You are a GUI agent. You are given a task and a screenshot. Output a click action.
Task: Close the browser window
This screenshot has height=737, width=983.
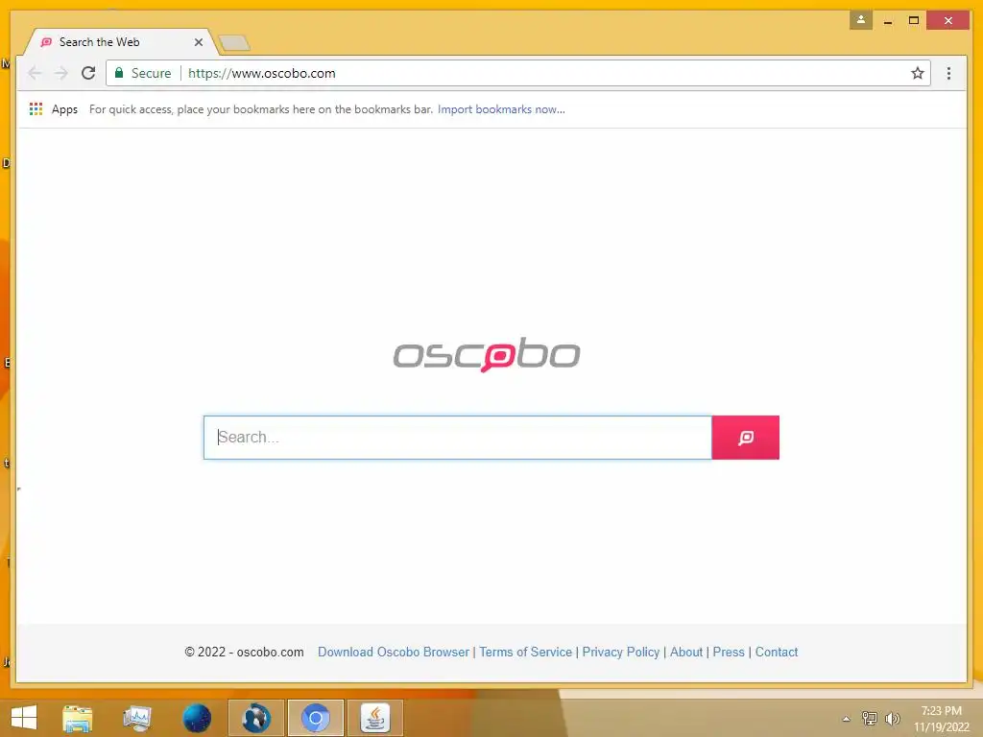(947, 21)
